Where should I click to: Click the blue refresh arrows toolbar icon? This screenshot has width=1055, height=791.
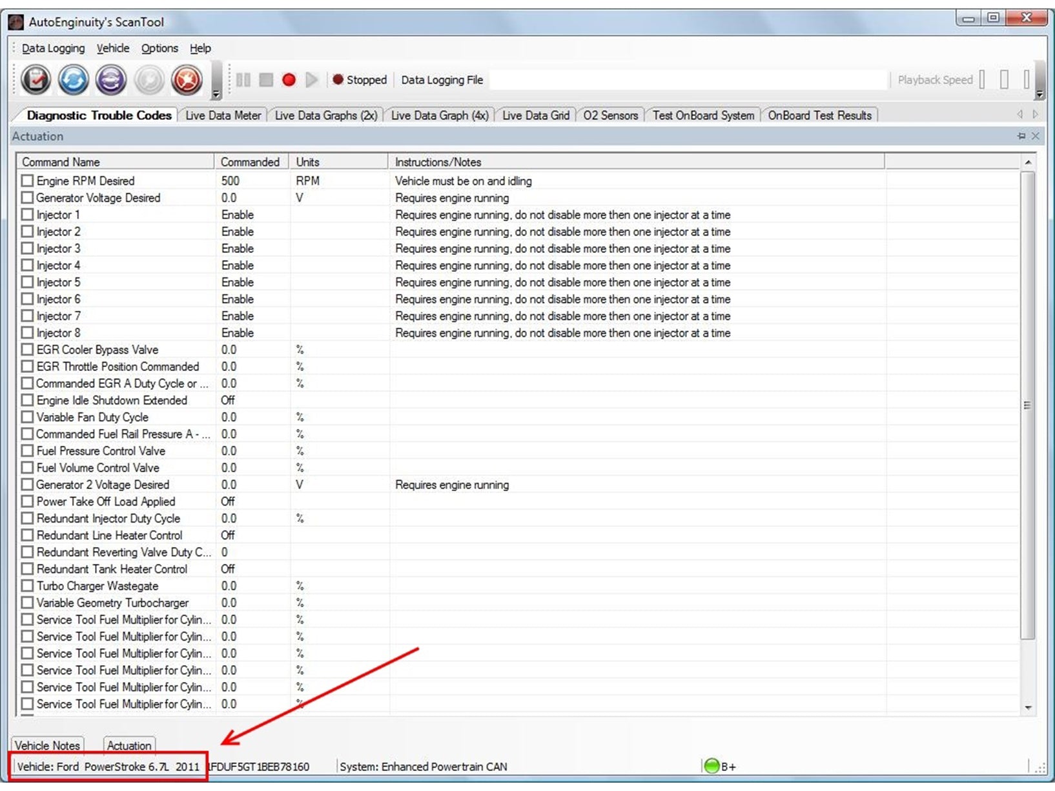[x=73, y=80]
